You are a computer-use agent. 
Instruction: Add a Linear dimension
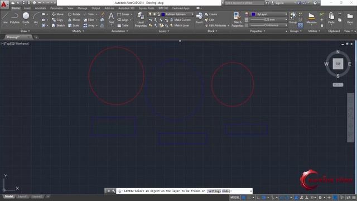pos(123,14)
